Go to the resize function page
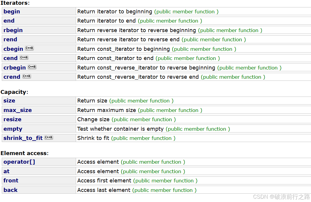The width and height of the screenshot is (311, 202). 12,119
